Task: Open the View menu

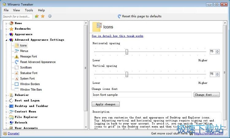Action: click(17, 10)
